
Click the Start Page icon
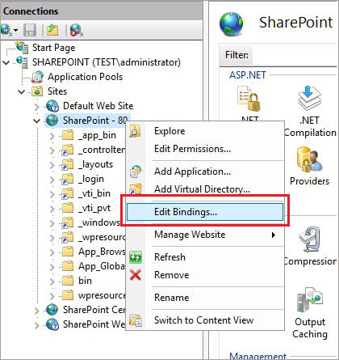click(22, 48)
